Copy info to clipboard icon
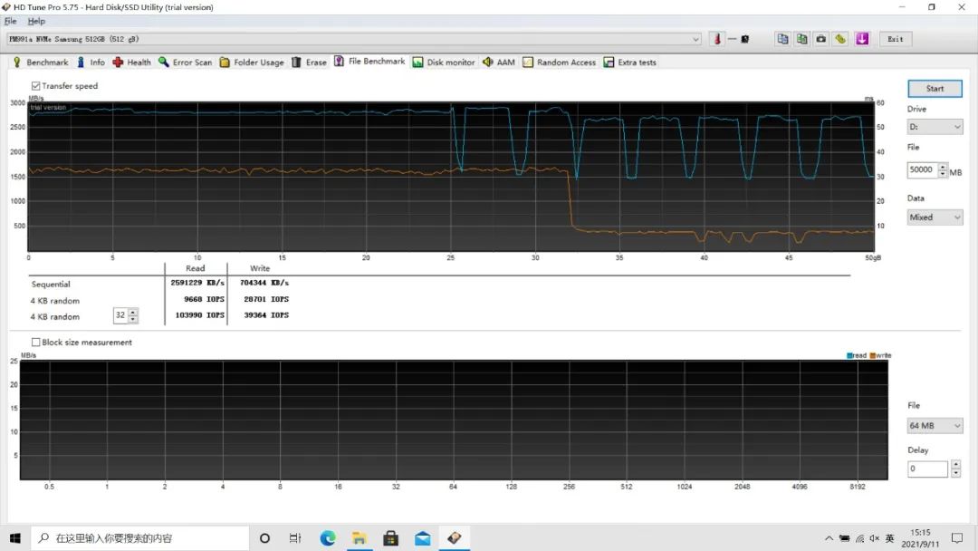Image resolution: width=978 pixels, height=551 pixels. (782, 39)
